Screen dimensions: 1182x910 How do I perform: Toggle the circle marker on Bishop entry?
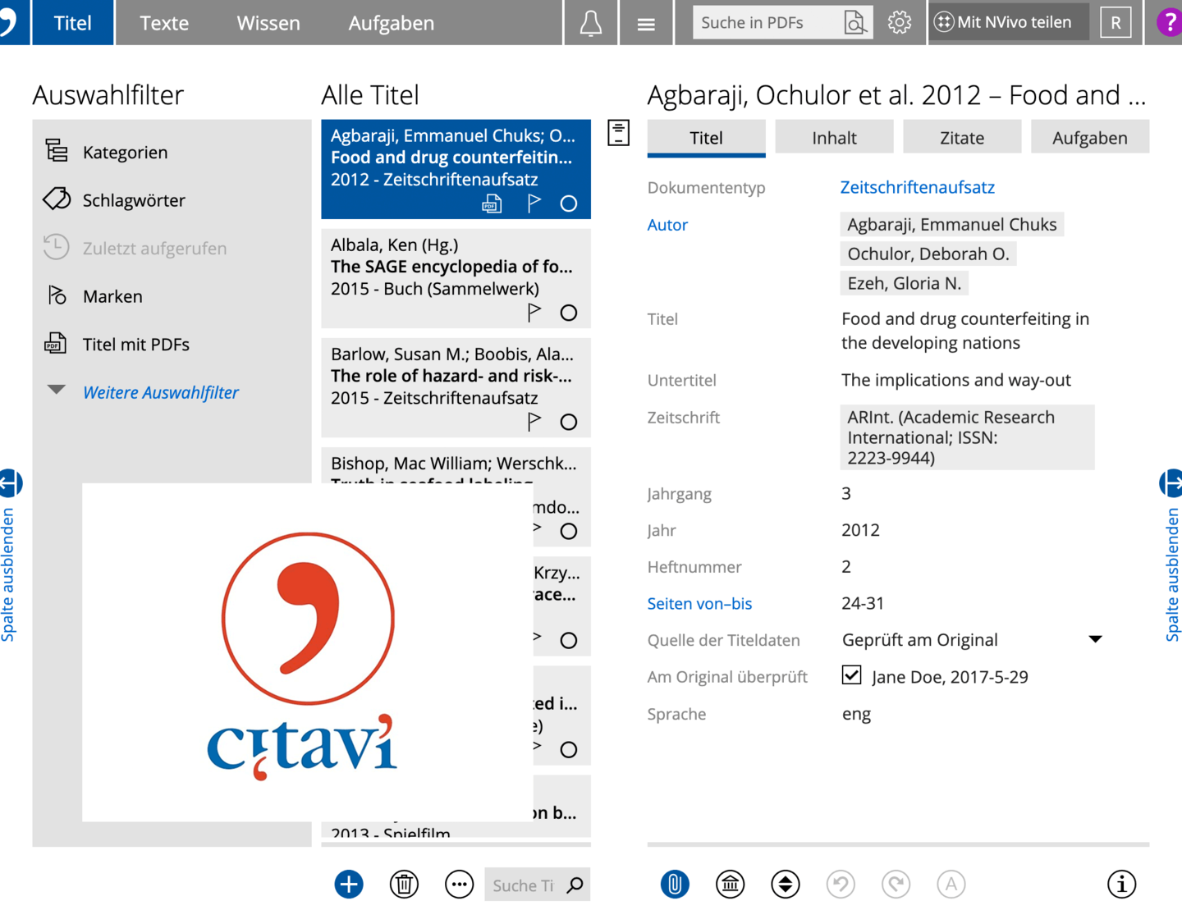pyautogui.click(x=568, y=531)
